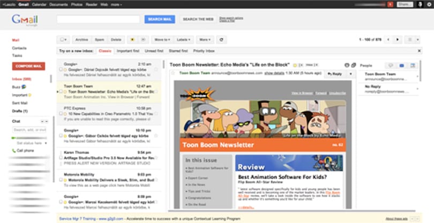The width and height of the screenshot is (434, 223).
Task: Select the Toon Boom Team email checkbox
Action: [61, 91]
